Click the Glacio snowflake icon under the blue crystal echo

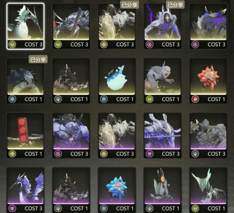pos(104,208)
